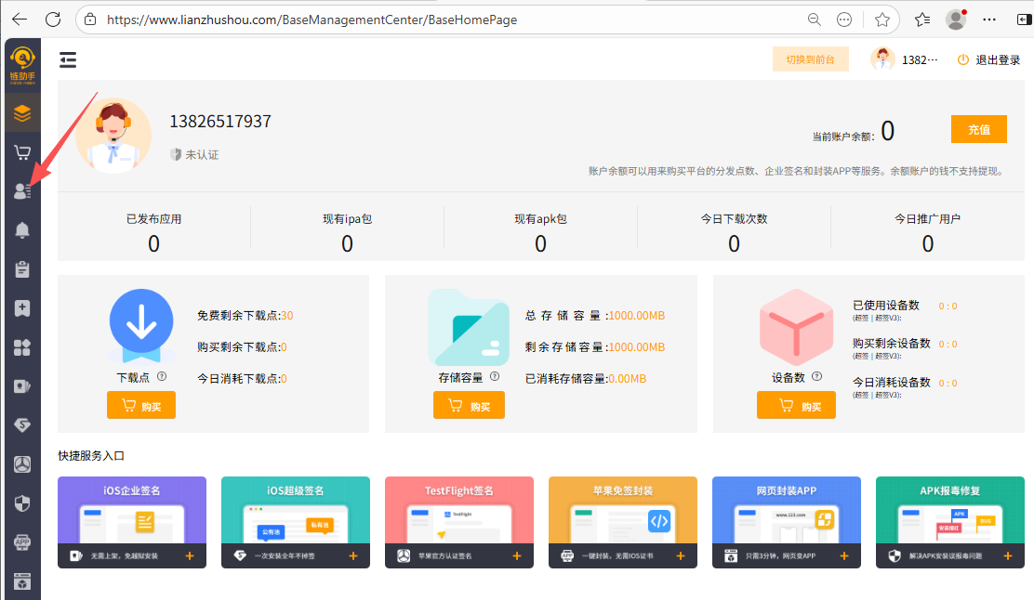This screenshot has height=600, width=1034.
Task: Click help icon beside 设备数 label
Action: click(816, 377)
